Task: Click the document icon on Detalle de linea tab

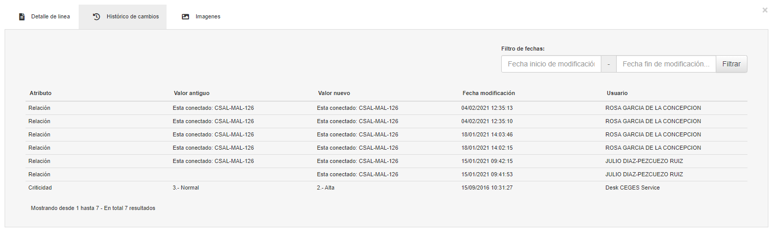Action: click(x=21, y=17)
